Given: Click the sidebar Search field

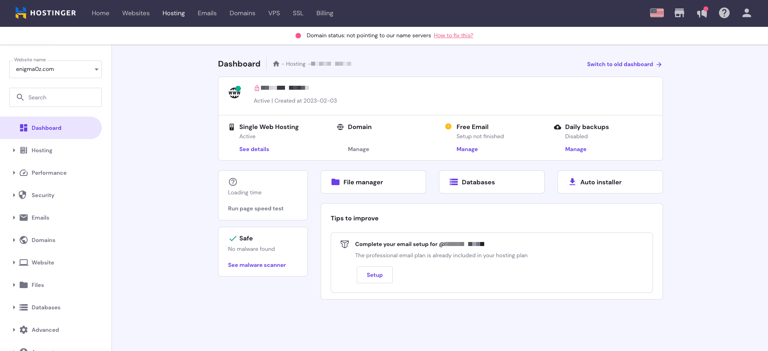Looking at the screenshot, I should click(x=55, y=97).
